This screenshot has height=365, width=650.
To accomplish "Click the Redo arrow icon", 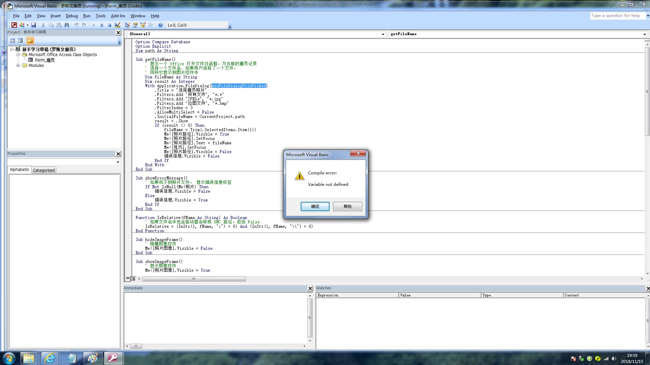I will tap(84, 25).
